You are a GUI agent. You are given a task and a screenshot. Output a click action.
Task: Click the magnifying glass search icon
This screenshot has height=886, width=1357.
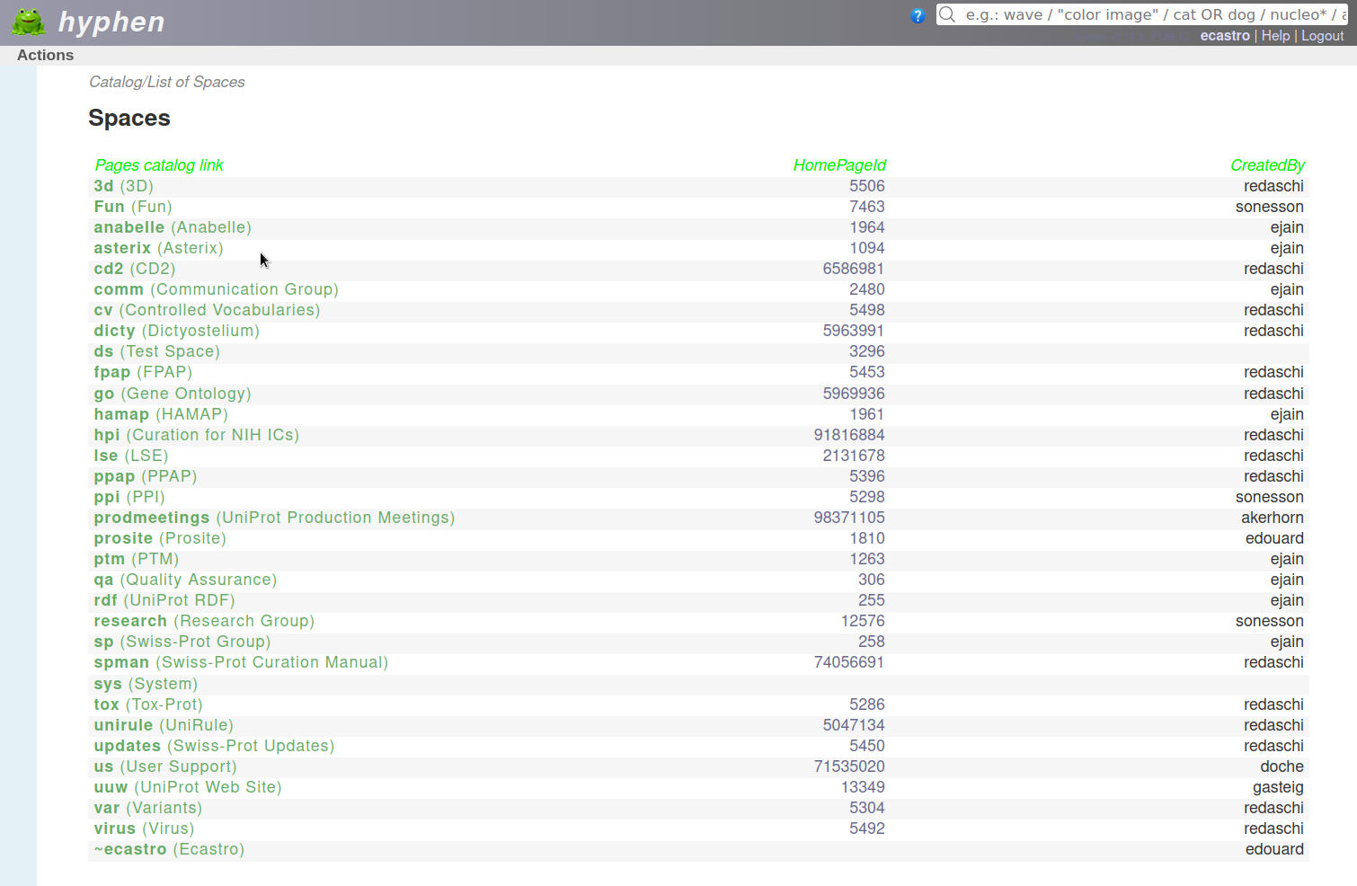(x=947, y=14)
